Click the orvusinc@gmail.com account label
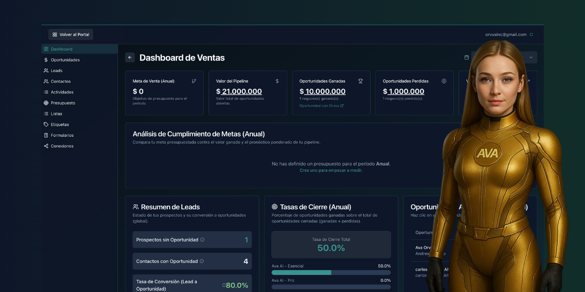 click(x=507, y=35)
